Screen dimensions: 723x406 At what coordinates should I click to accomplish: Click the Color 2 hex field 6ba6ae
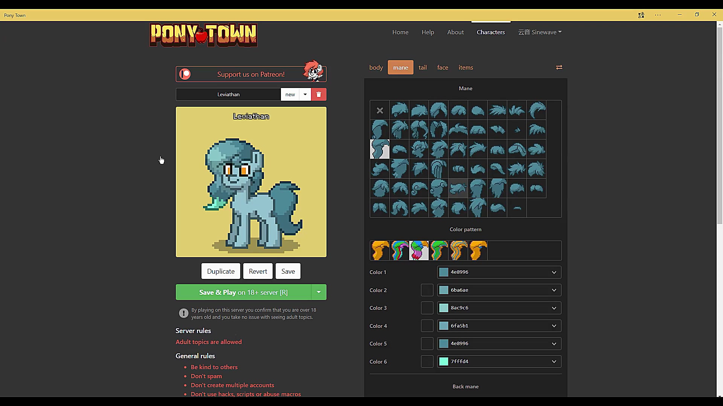(x=499, y=290)
